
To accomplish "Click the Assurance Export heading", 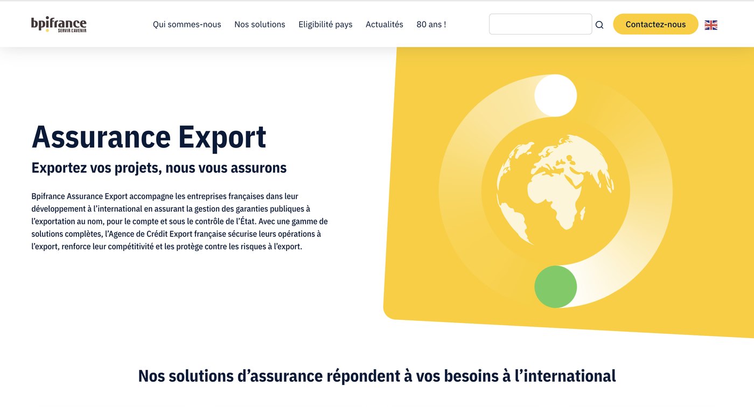I will coord(149,137).
